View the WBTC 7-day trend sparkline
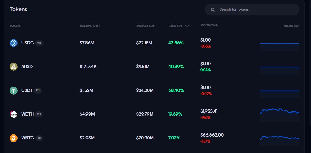The width and height of the screenshot is (311, 153). [x=279, y=138]
